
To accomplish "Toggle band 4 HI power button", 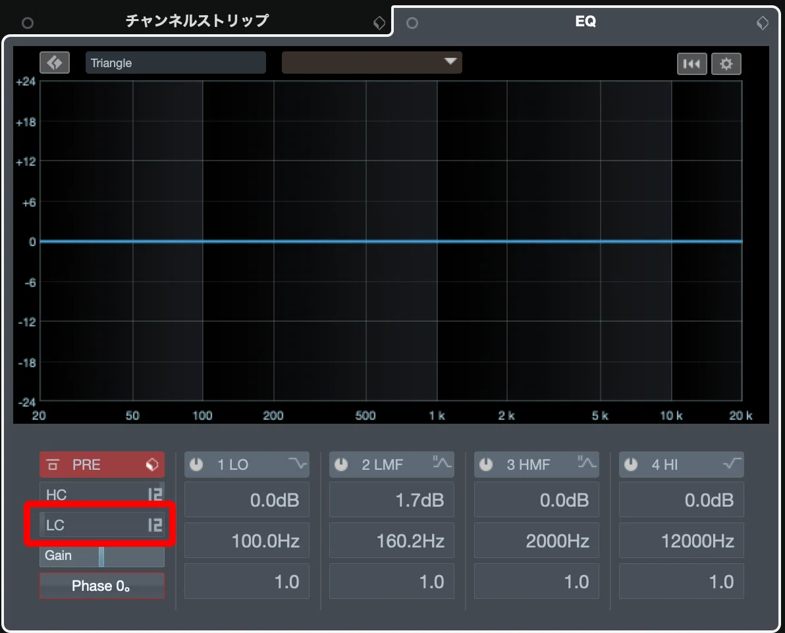I will coord(631,465).
